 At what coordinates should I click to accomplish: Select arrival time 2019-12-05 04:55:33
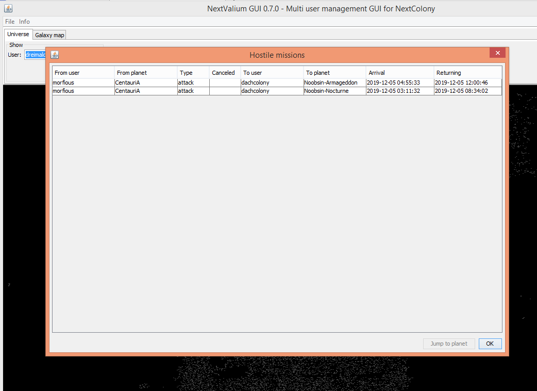point(400,83)
